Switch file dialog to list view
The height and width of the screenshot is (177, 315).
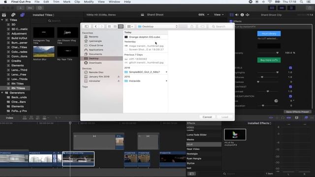(x=115, y=27)
